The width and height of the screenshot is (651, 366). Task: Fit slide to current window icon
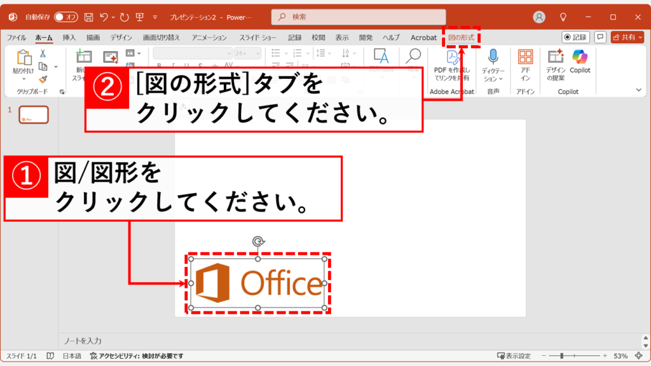[x=638, y=356]
